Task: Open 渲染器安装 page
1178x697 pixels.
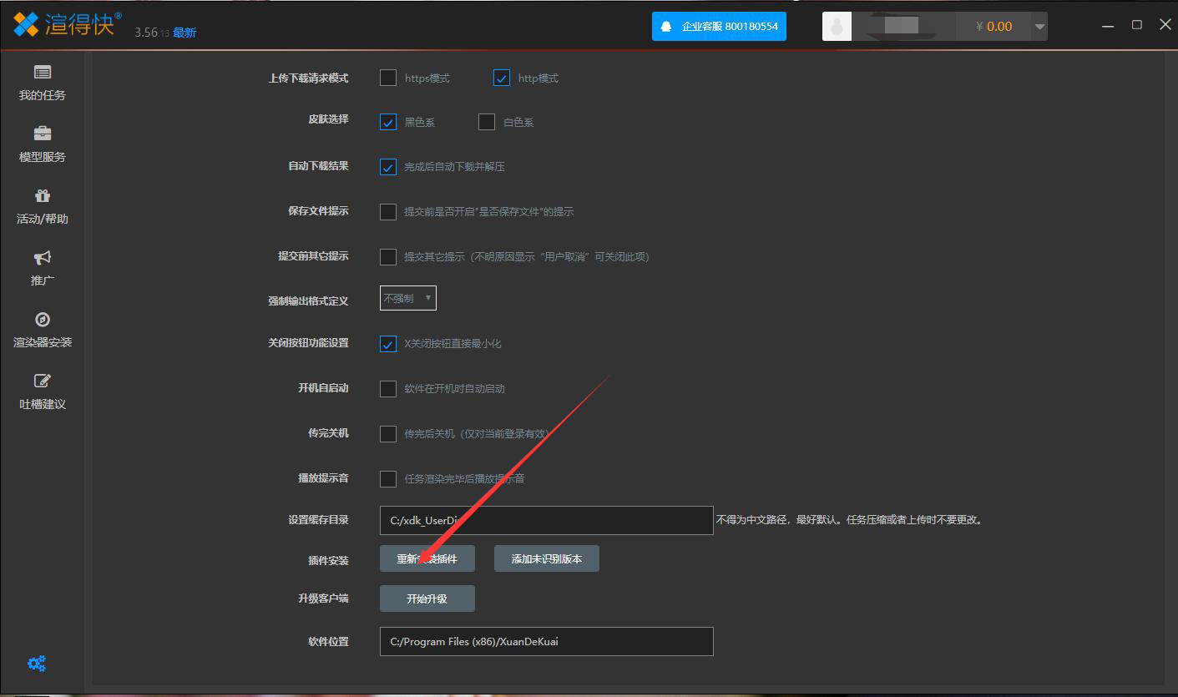Action: [41, 329]
